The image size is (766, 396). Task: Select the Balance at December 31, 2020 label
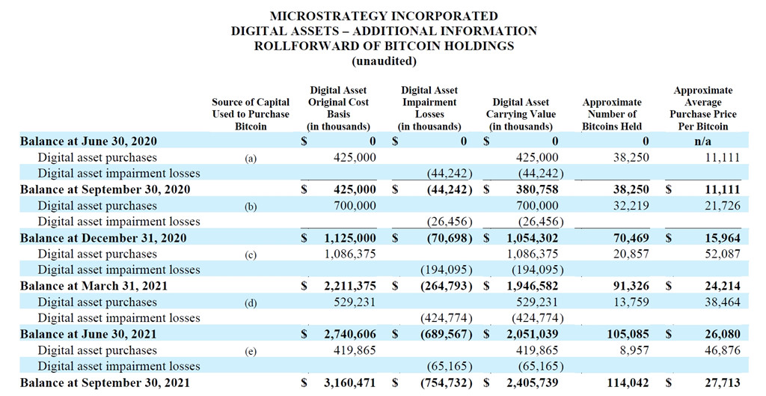click(x=103, y=238)
